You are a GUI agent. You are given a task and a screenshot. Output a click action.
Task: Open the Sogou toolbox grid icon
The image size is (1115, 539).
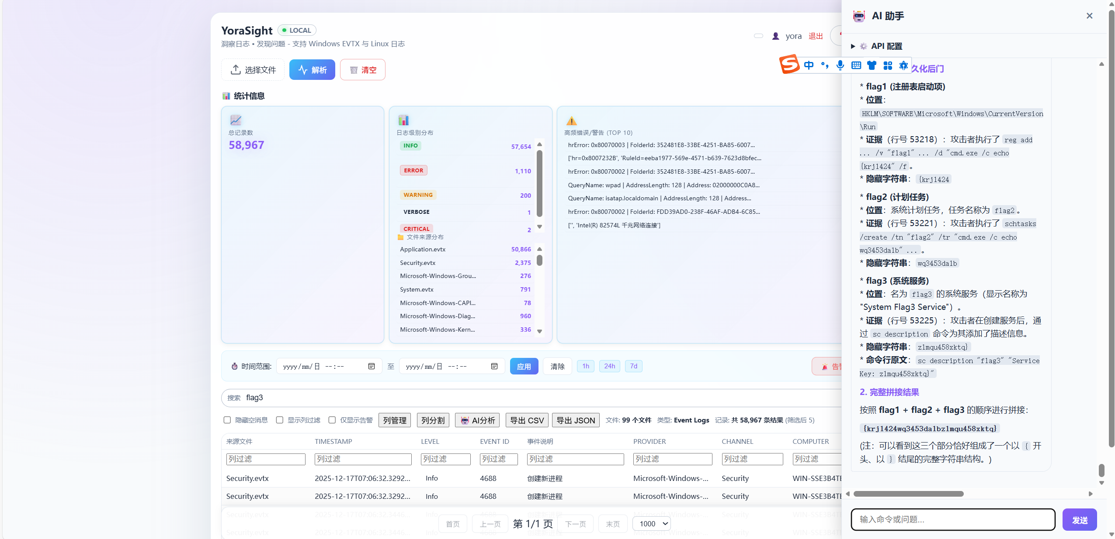pyautogui.click(x=887, y=65)
